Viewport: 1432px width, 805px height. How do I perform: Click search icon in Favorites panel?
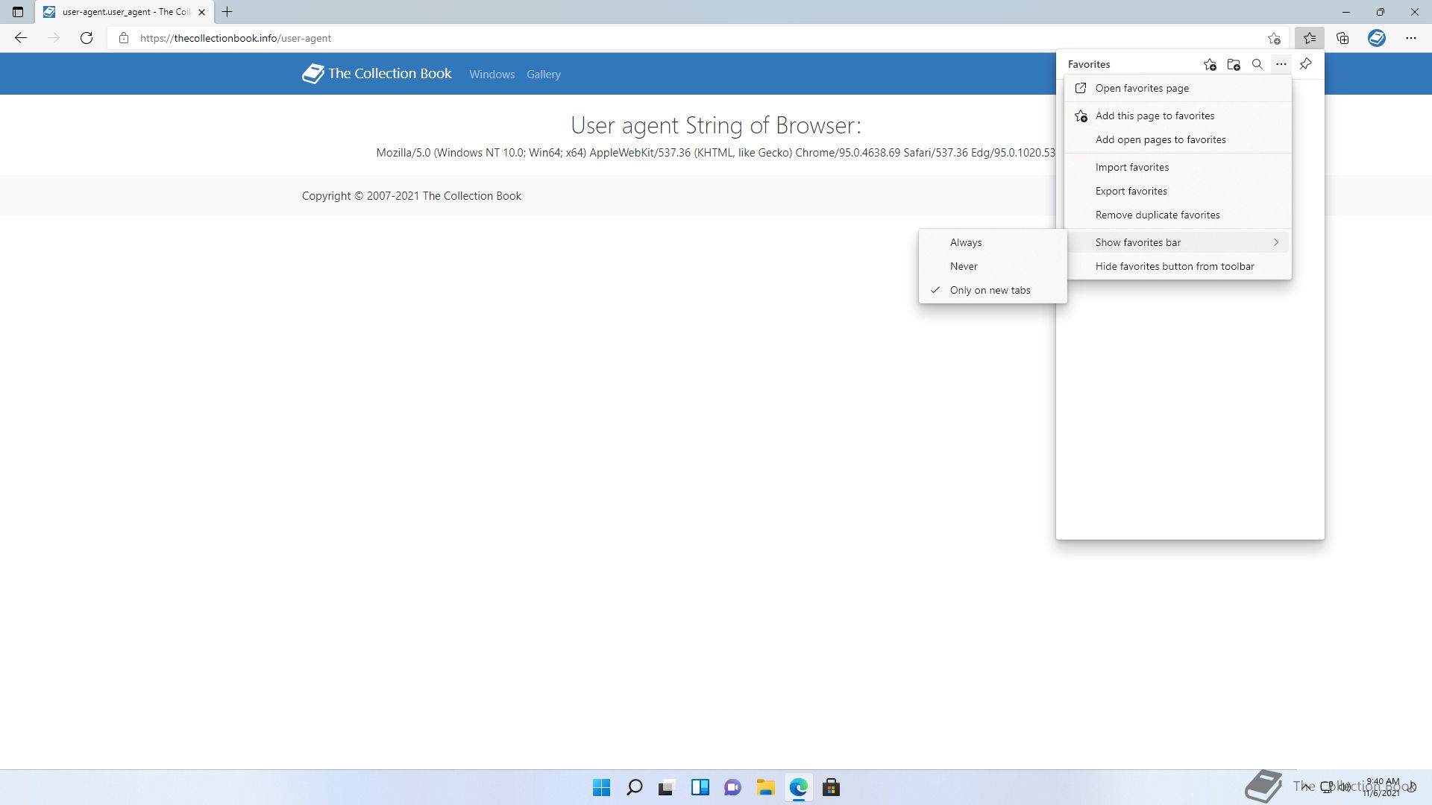tap(1257, 65)
